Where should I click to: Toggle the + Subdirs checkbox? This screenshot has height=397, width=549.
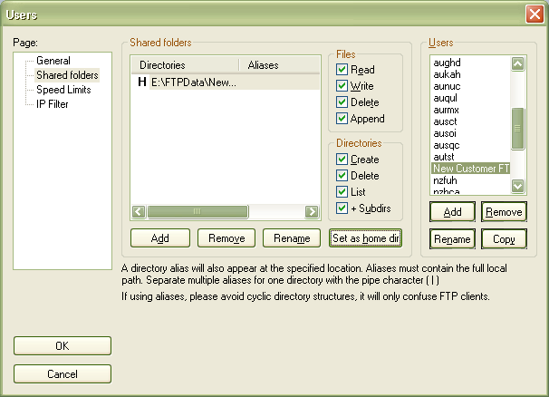tap(342, 208)
